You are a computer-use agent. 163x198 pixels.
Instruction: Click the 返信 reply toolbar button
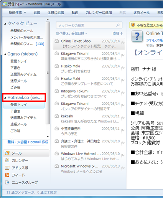pyautogui.click(x=37, y=13)
